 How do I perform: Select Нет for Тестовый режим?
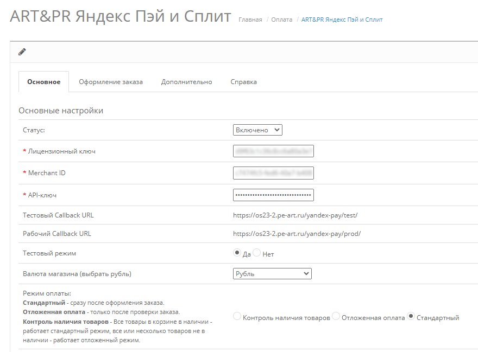click(x=257, y=252)
